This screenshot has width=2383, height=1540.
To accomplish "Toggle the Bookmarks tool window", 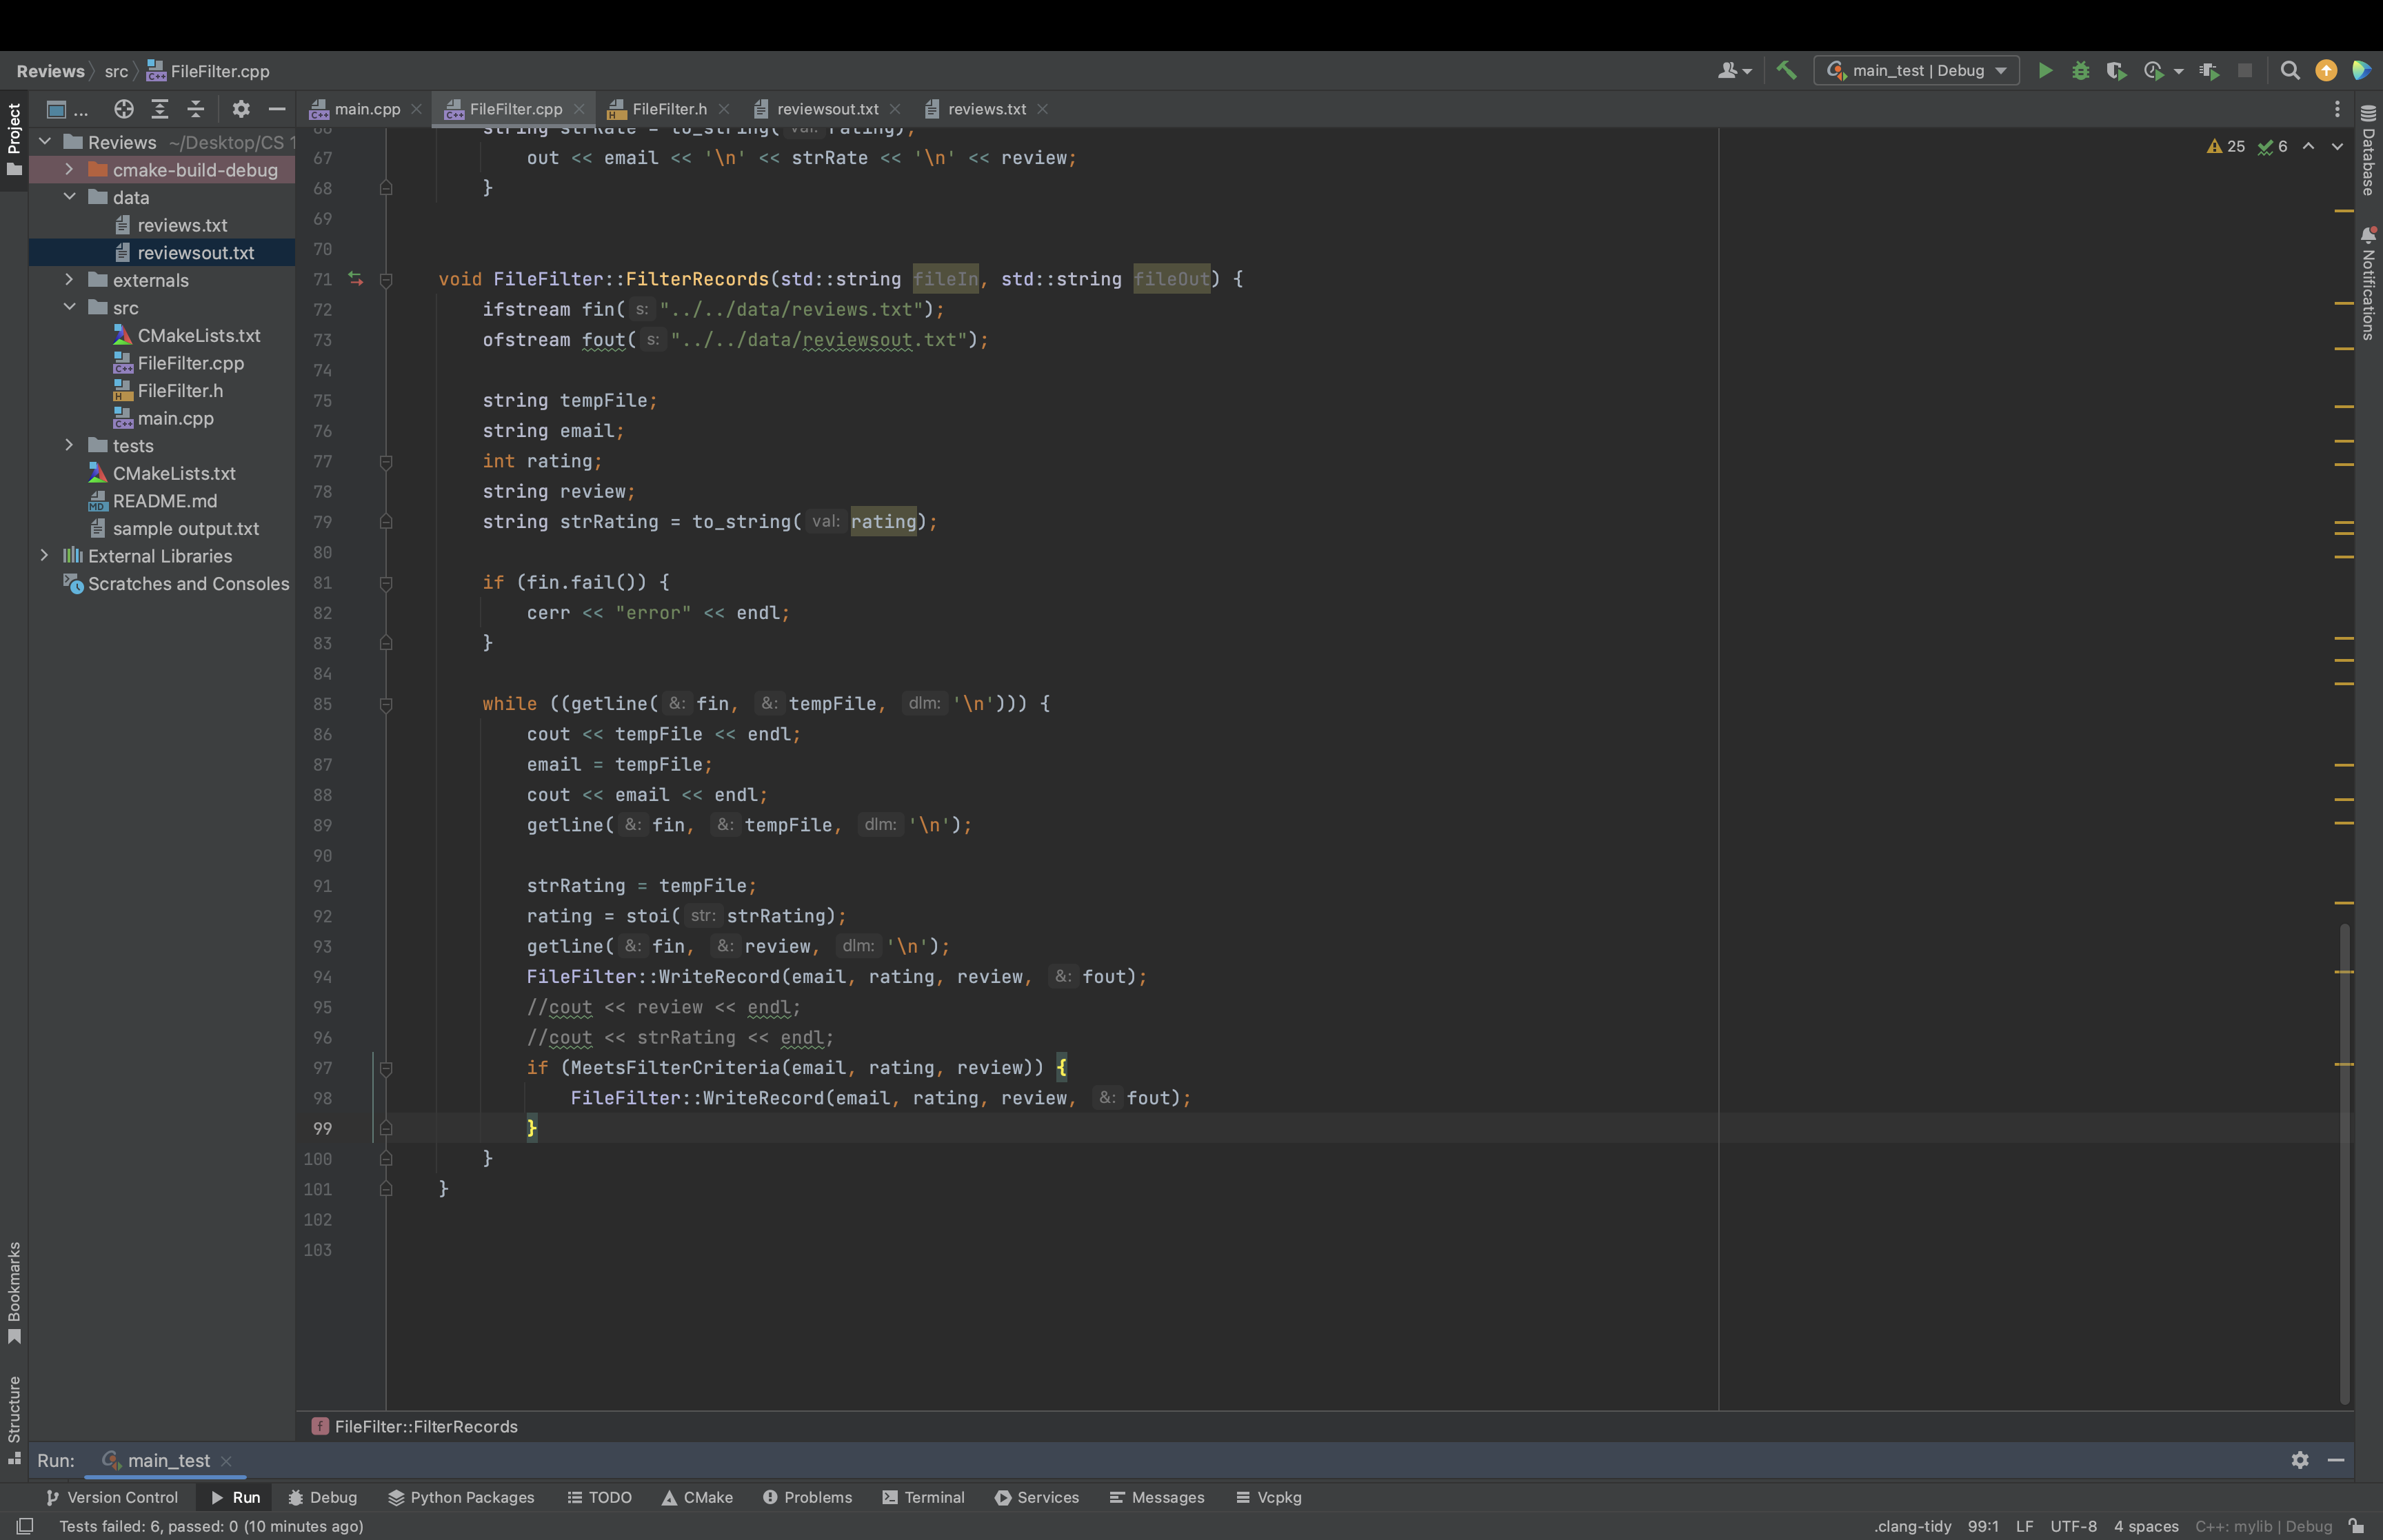I will click(14, 1300).
